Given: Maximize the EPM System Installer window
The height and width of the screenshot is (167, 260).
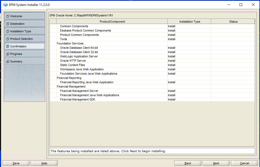Looking at the screenshot, I should pyautogui.click(x=241, y=5).
